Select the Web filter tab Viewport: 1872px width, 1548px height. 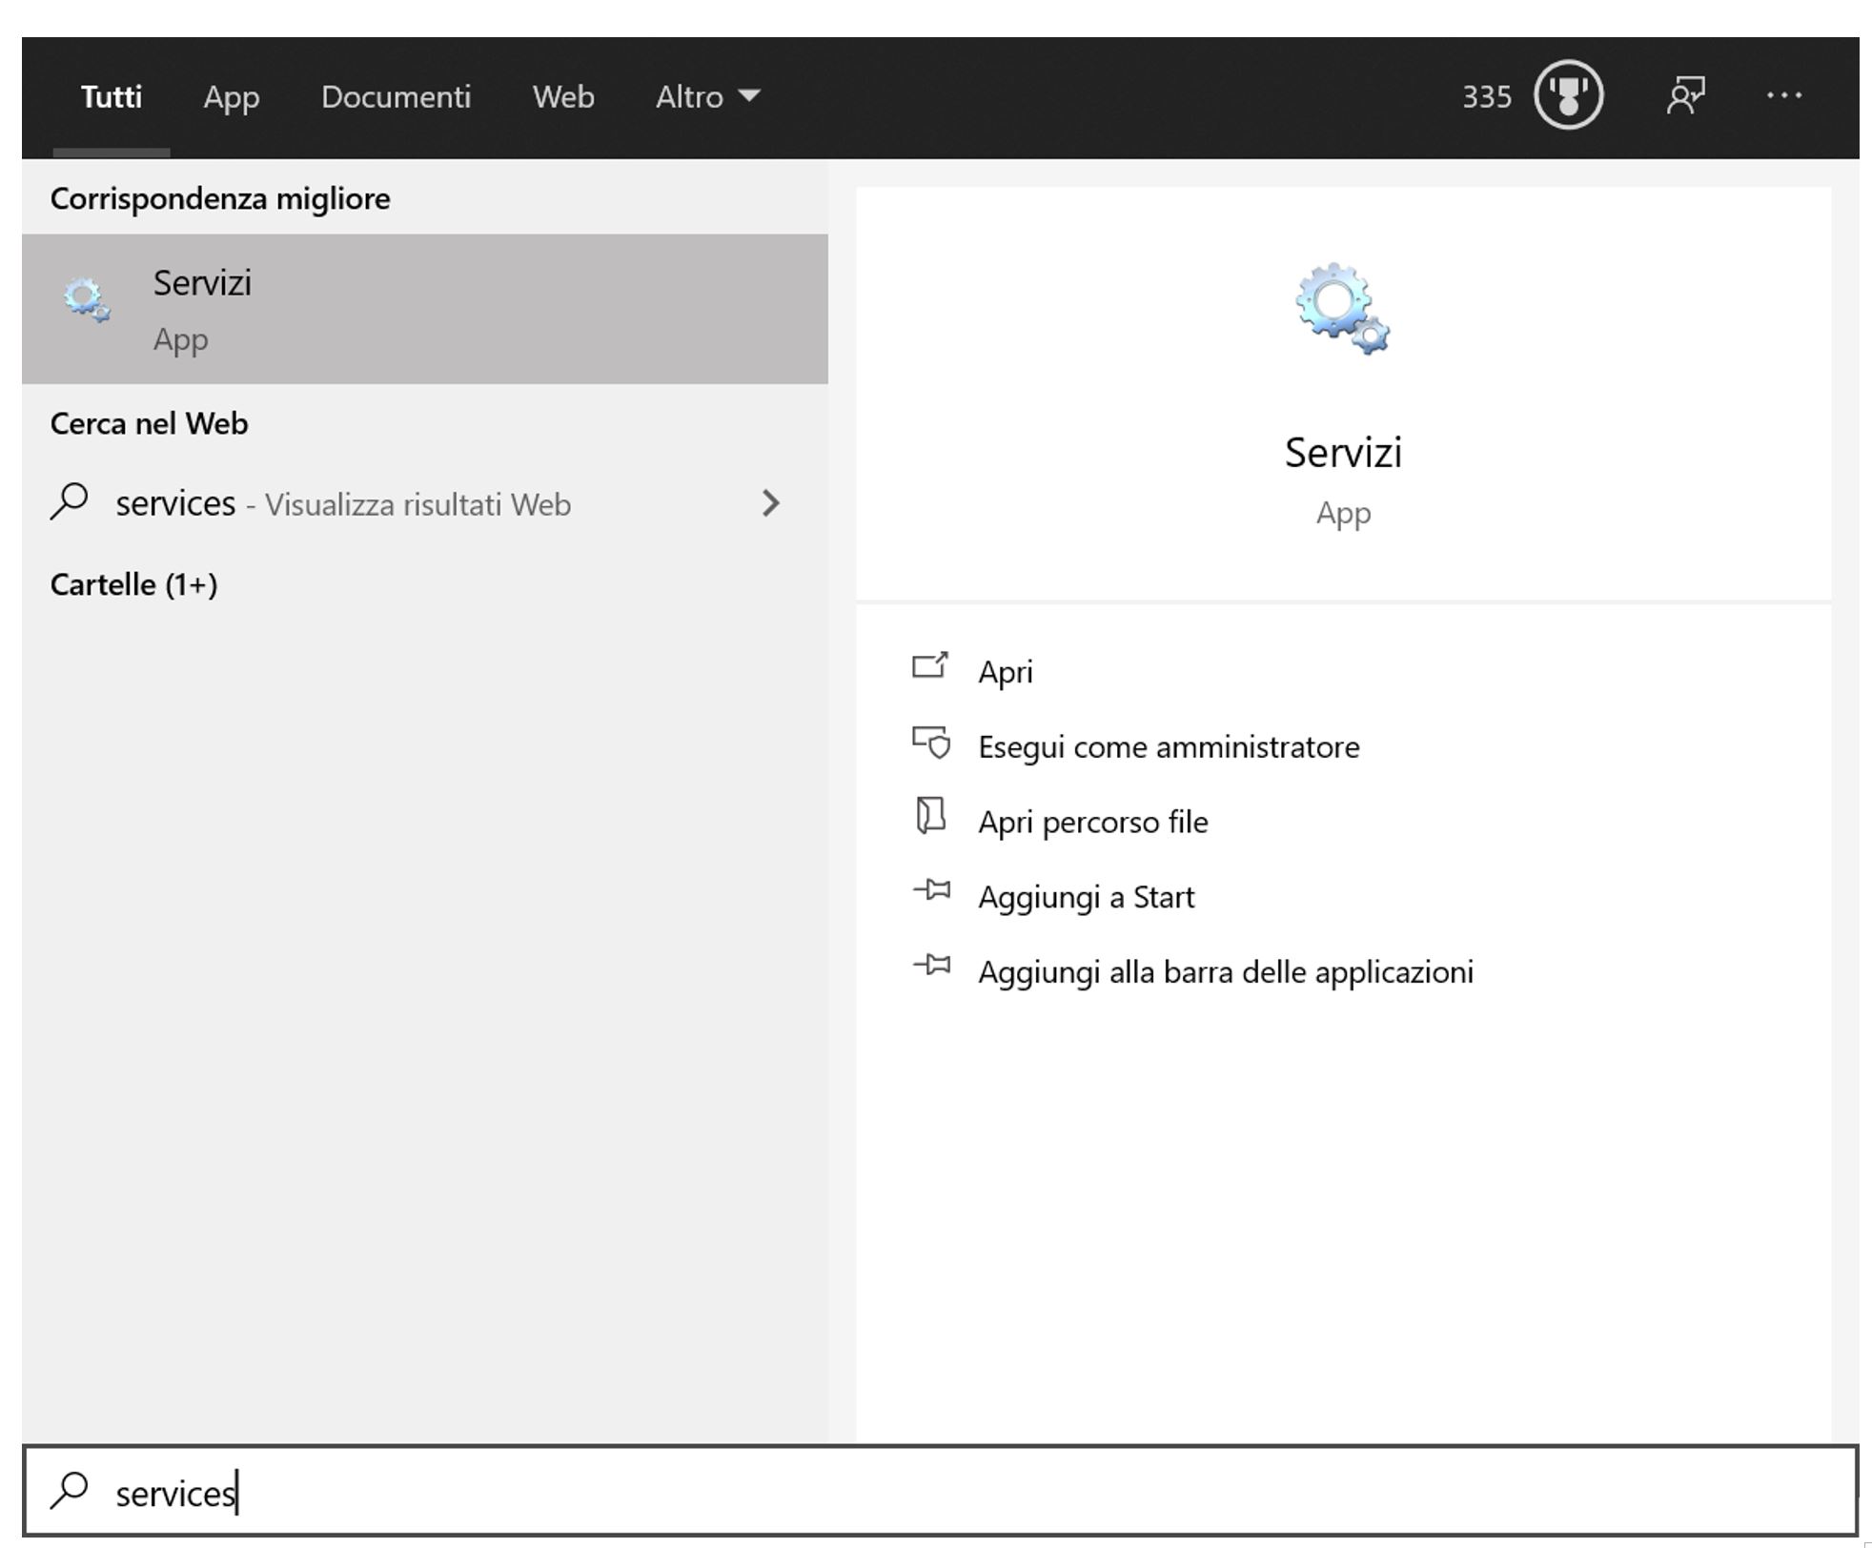point(562,96)
